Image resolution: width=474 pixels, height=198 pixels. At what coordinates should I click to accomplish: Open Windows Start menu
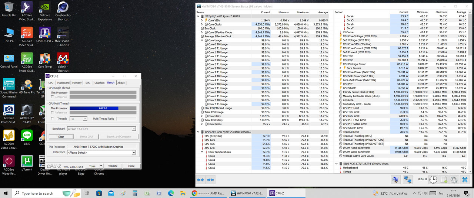click(x=6, y=193)
